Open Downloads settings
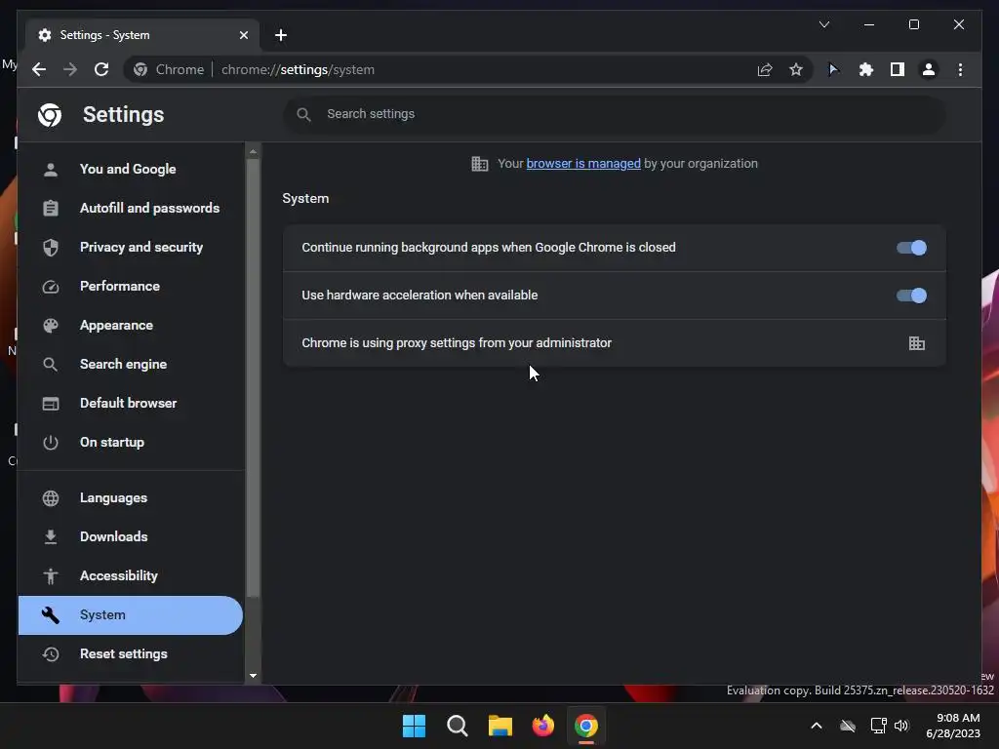The image size is (999, 749). tap(131, 536)
